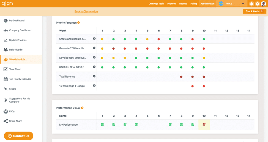Image resolution: width=268 pixels, height=142 pixels.
Task: Click week 1 yellow dot for Create and execute
Action: pos(102,39)
